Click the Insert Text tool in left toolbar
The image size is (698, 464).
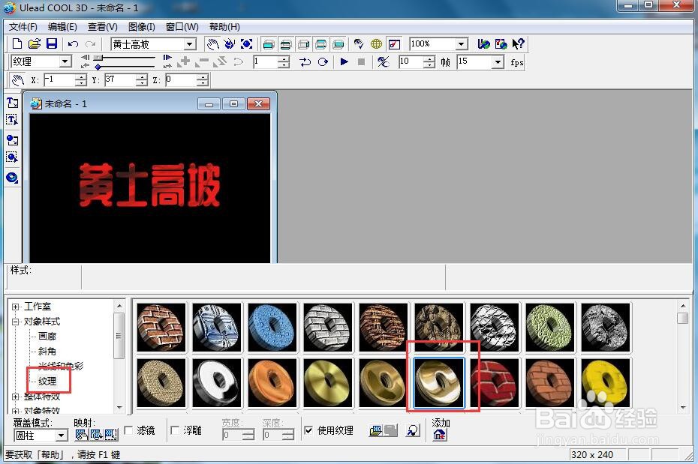click(x=12, y=103)
